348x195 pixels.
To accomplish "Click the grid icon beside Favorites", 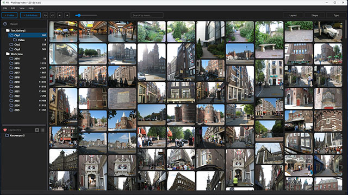I will click(43, 130).
